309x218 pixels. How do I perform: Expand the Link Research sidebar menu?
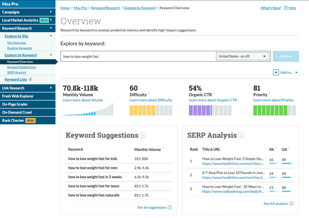click(51, 88)
